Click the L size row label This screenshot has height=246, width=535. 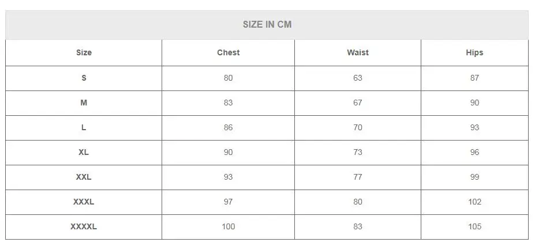(84, 127)
